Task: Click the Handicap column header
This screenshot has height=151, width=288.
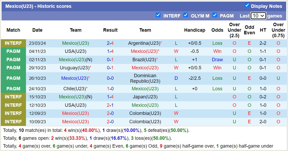Action: click(195, 30)
